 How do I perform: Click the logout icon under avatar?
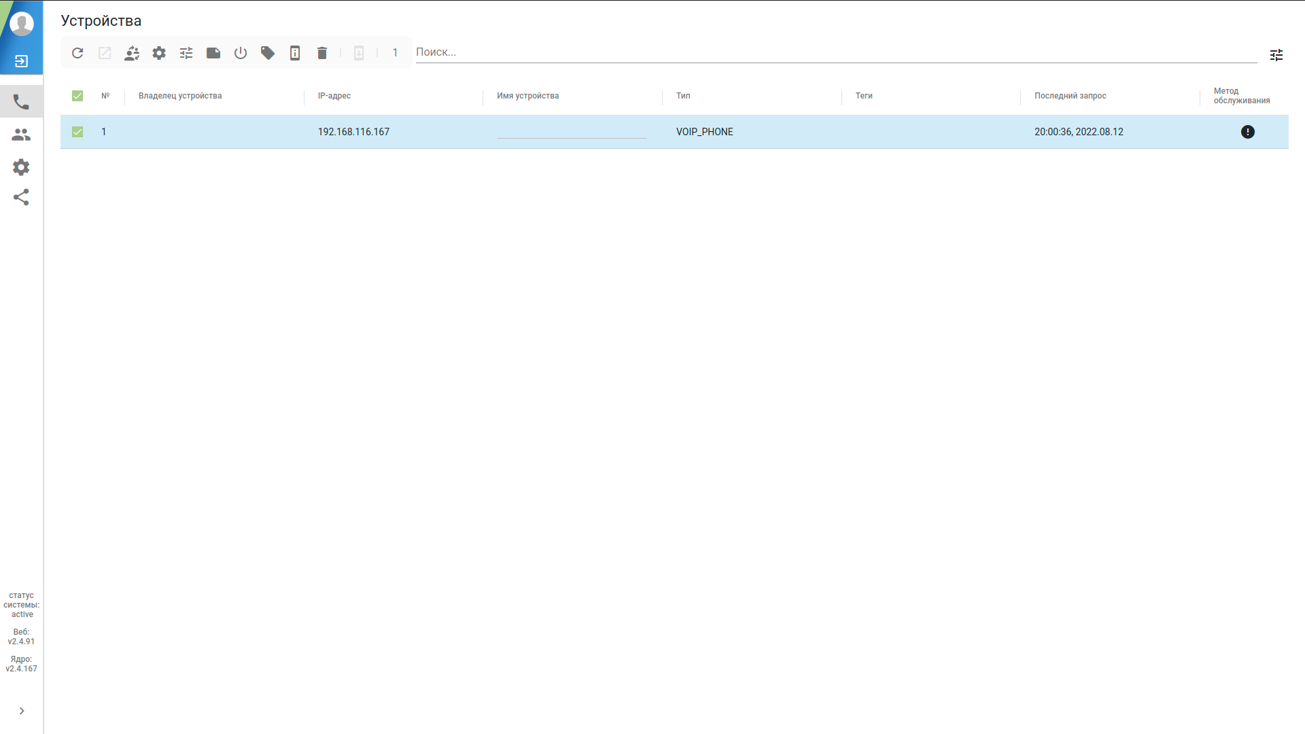21,61
